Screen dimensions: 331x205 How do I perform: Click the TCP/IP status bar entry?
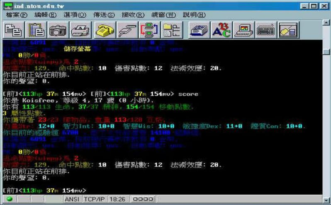tap(94, 199)
